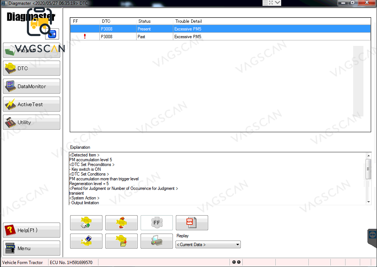Click the Status column header
377x267 pixels.
pyautogui.click(x=154, y=21)
